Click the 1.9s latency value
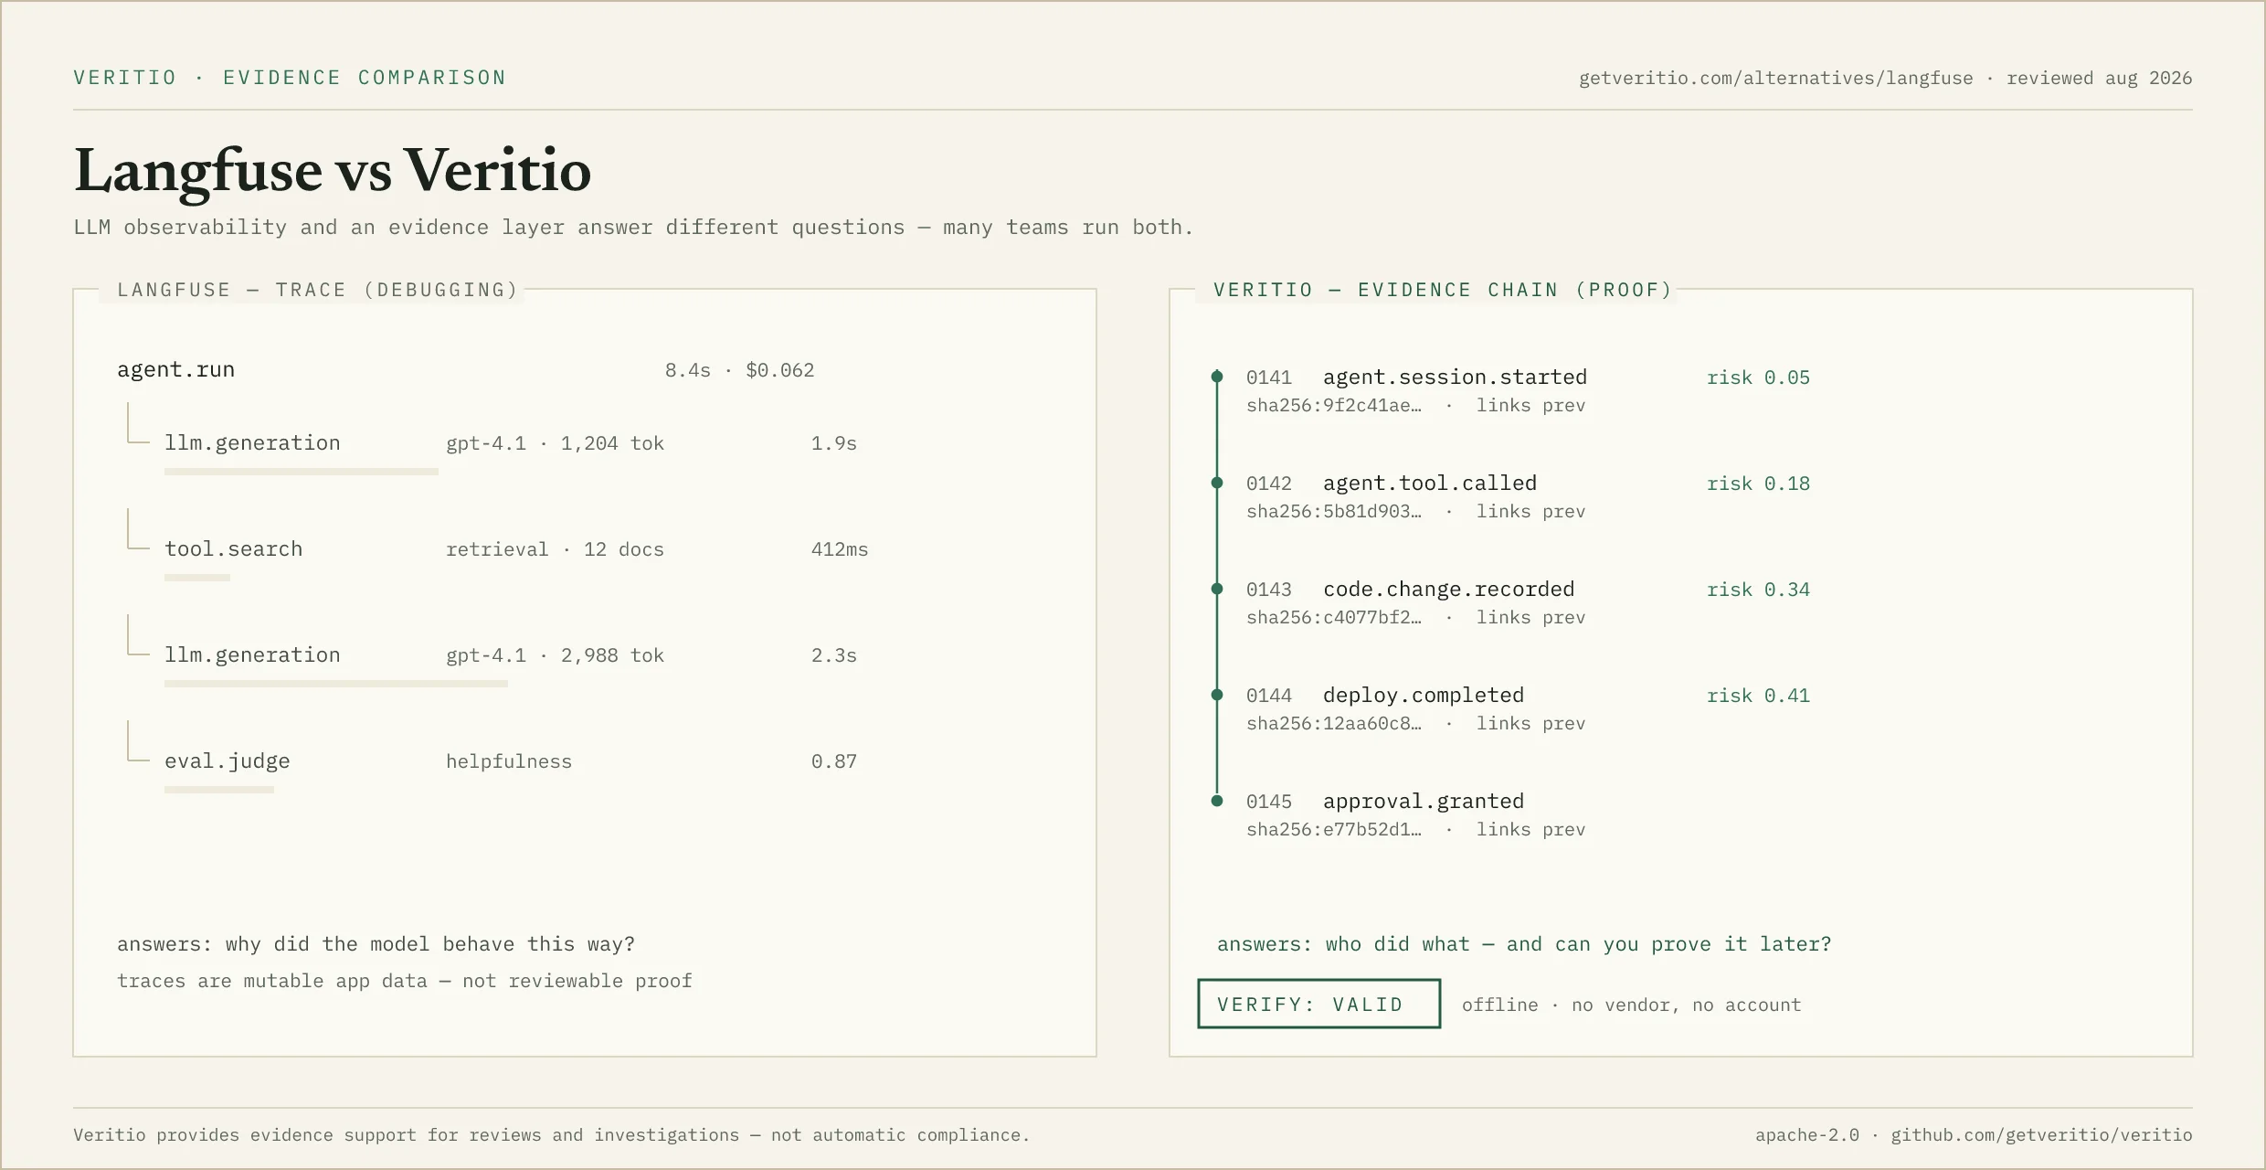2266x1170 pixels. (x=833, y=443)
